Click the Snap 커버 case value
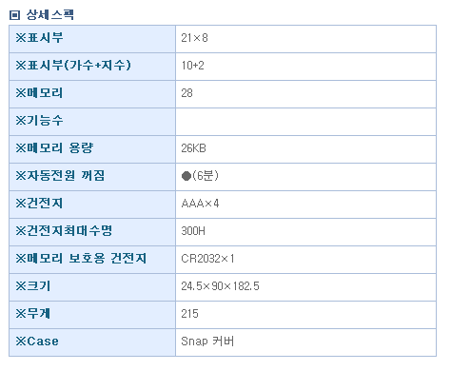 [207, 342]
